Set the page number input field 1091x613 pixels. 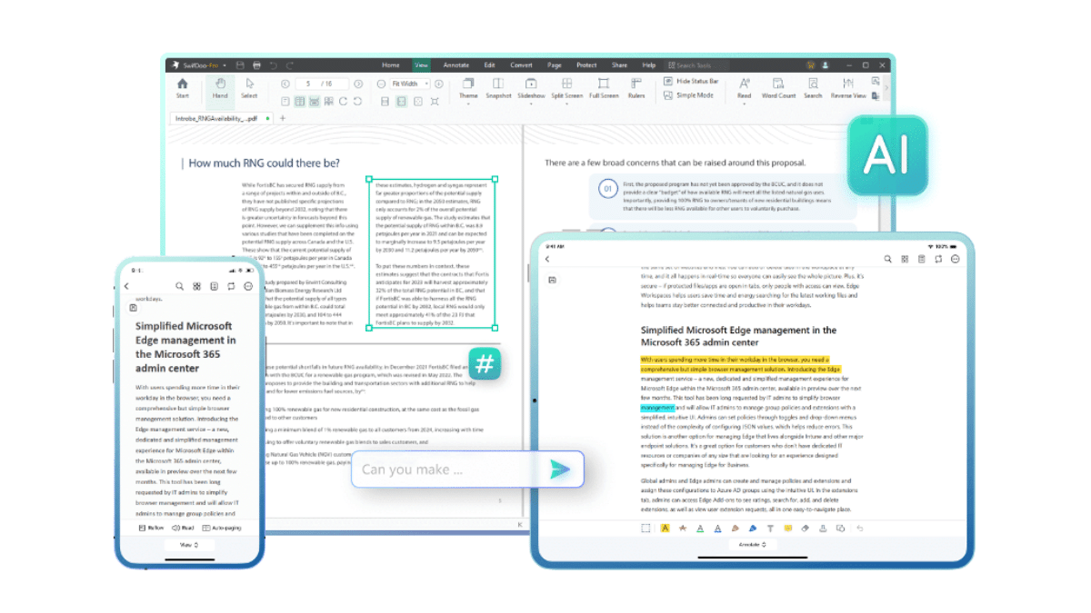click(x=322, y=83)
